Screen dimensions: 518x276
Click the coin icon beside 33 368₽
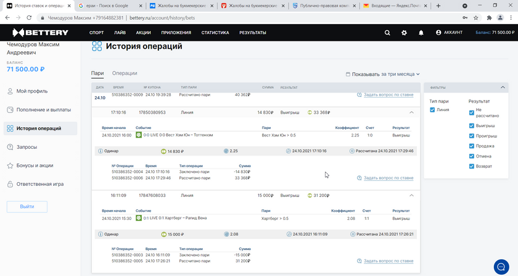click(310, 112)
